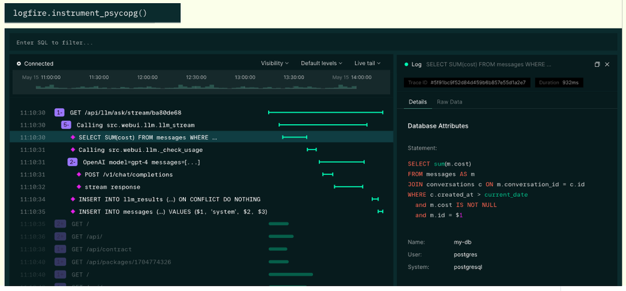Click duration bar of stream response span

(349, 187)
